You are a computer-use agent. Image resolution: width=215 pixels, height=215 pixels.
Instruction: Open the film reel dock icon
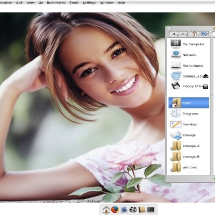133,209
